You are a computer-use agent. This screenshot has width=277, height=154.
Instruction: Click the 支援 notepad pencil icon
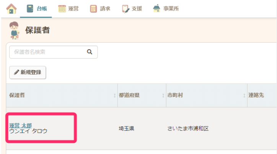(x=125, y=8)
